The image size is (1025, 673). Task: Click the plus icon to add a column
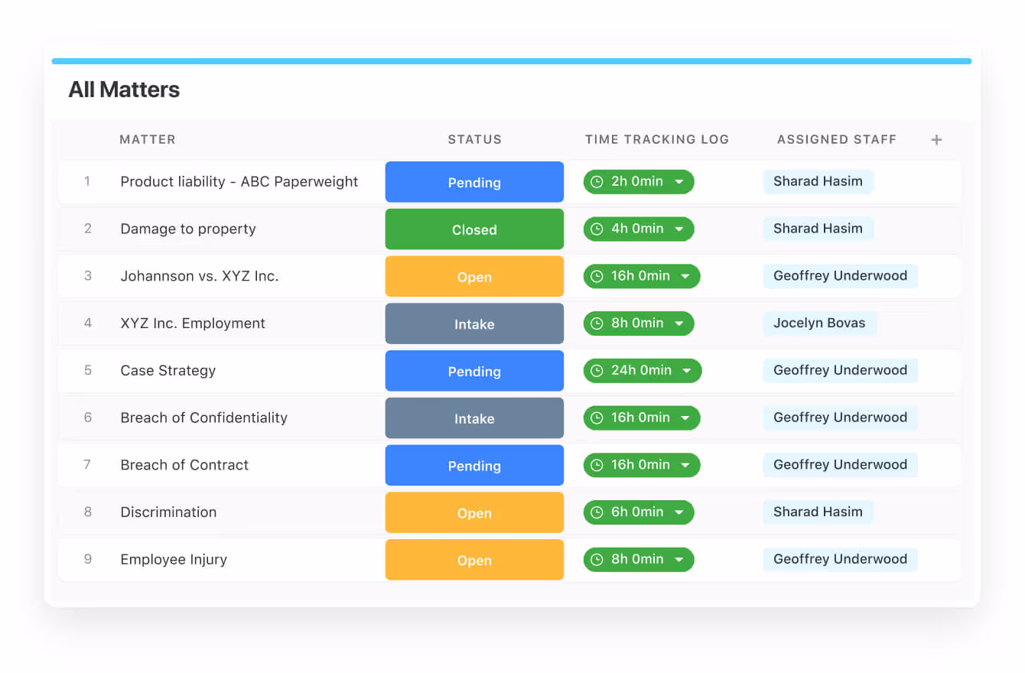tap(936, 140)
